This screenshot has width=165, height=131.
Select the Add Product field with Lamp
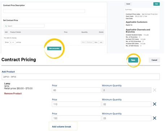[x=81, y=77]
